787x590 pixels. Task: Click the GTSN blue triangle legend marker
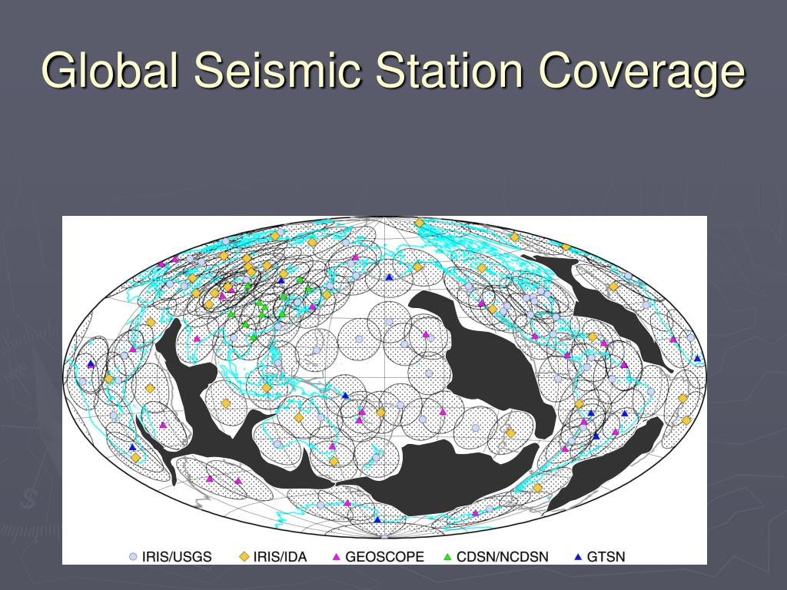click(578, 557)
